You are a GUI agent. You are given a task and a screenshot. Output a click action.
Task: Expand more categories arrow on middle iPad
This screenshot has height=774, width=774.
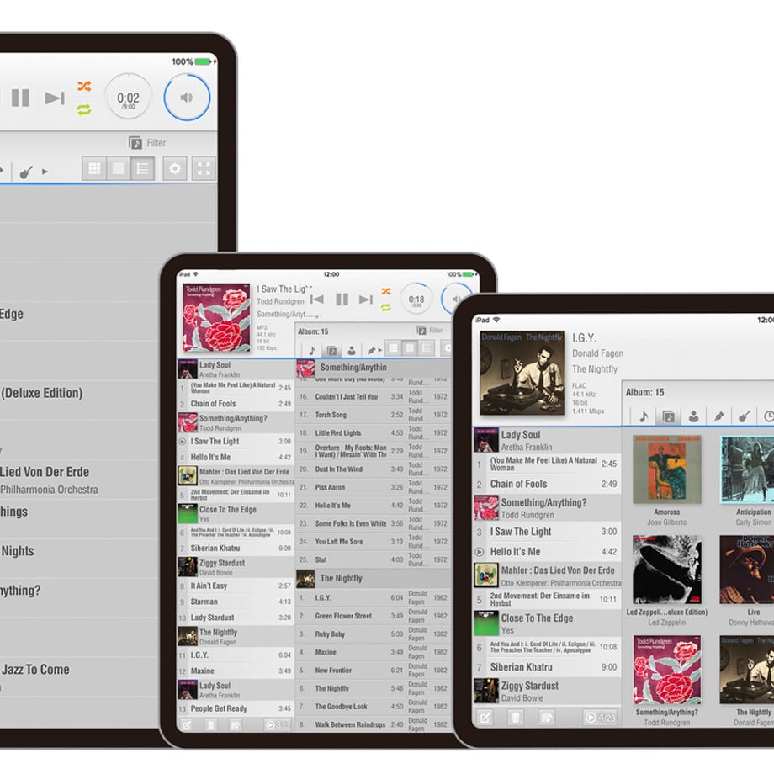(x=380, y=351)
